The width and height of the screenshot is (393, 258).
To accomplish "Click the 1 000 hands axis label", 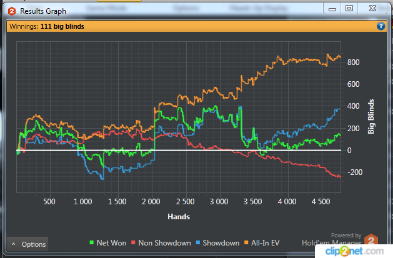I will [x=82, y=202].
